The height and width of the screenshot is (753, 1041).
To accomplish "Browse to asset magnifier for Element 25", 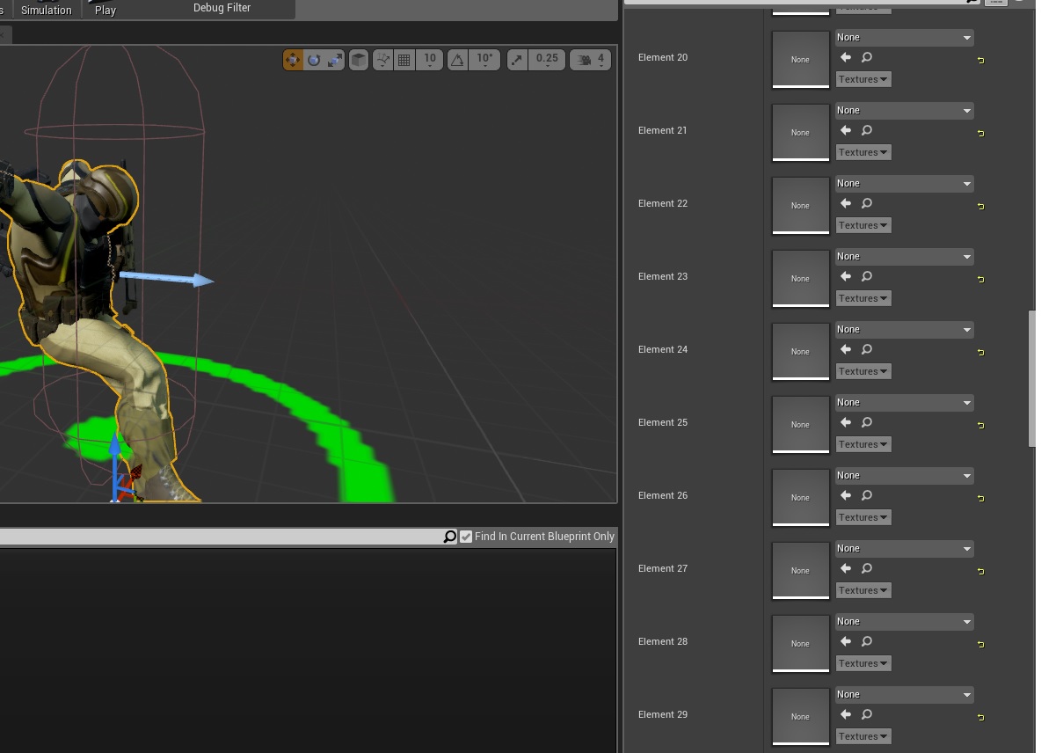I will click(867, 423).
